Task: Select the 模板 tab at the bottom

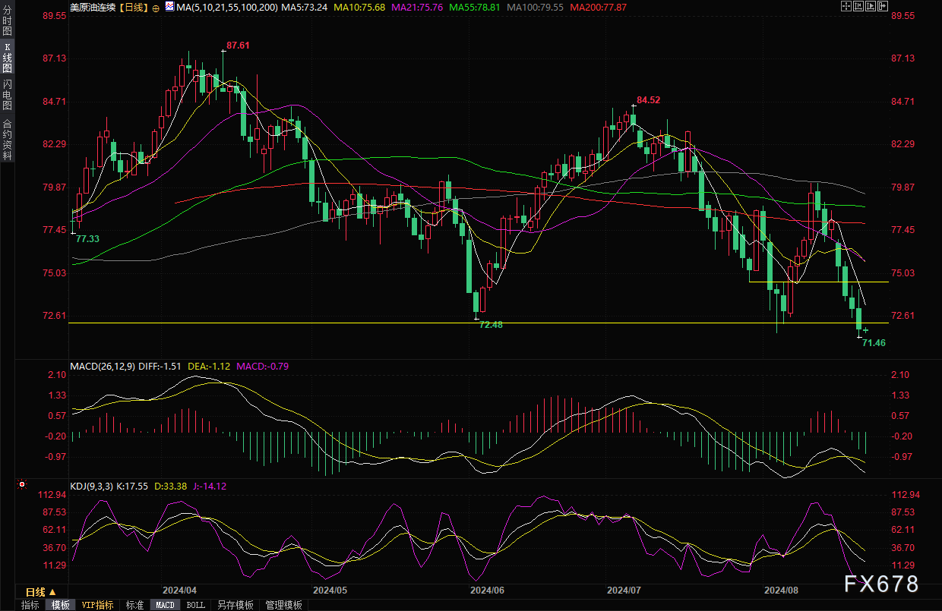Action: 61,605
